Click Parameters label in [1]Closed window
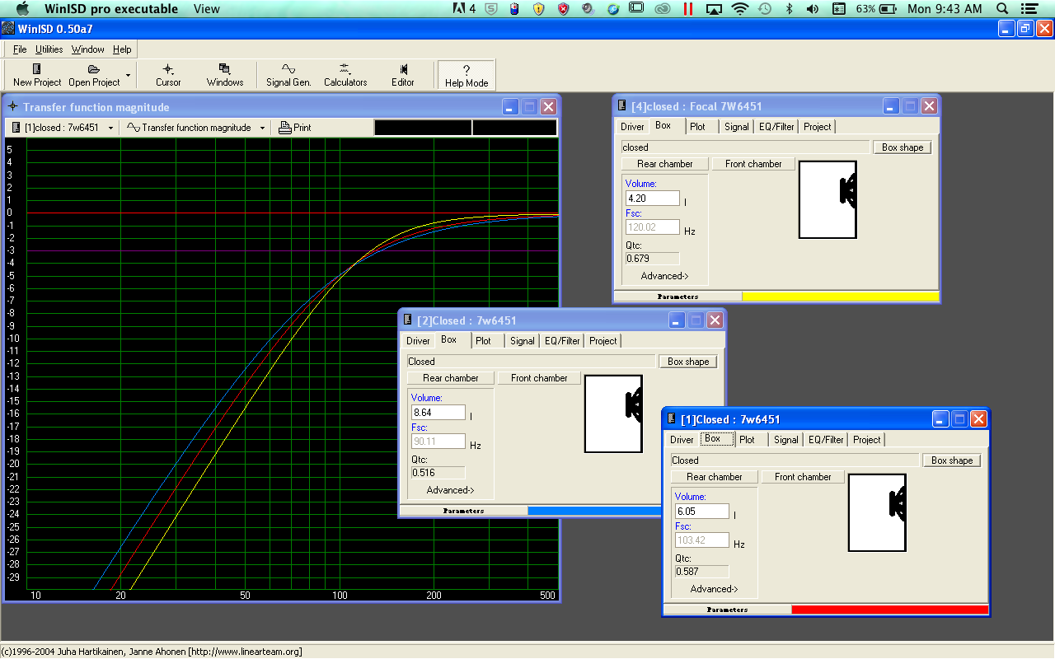The width and height of the screenshot is (1055, 659). point(728,610)
